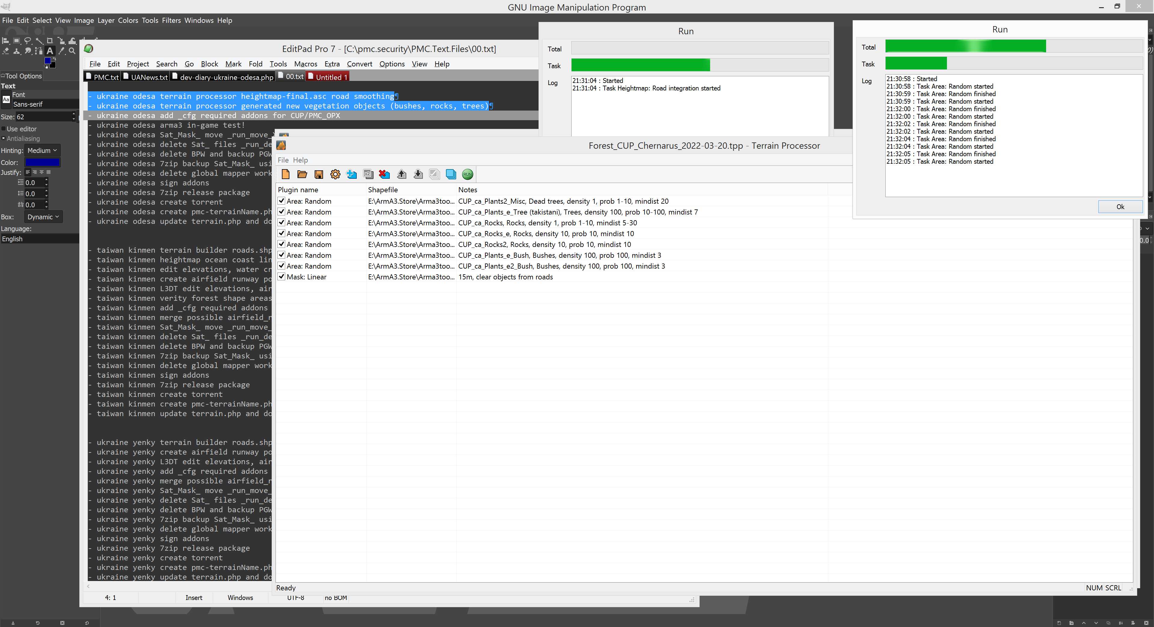Switch to Untitled 1 tab
This screenshot has width=1154, height=627.
328,77
